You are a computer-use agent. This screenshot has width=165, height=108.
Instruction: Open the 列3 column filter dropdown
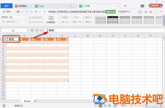[42, 39]
